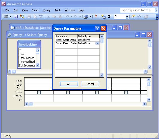Click the Query Type icon

pos(86,16)
